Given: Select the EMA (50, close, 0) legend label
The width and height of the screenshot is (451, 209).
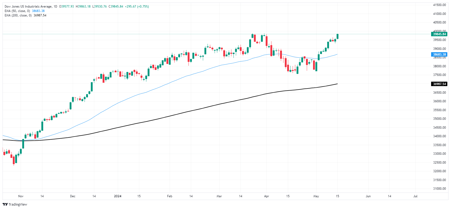Looking at the screenshot, I should 17,11.
